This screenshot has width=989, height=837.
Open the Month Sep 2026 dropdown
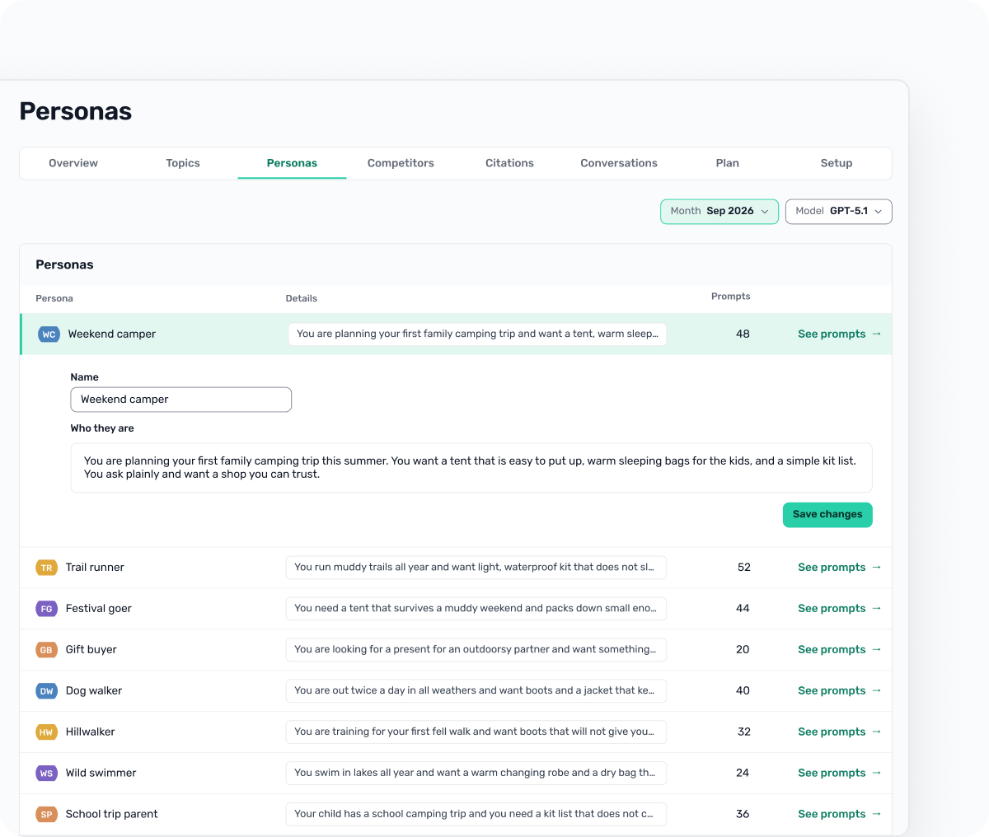tap(719, 212)
